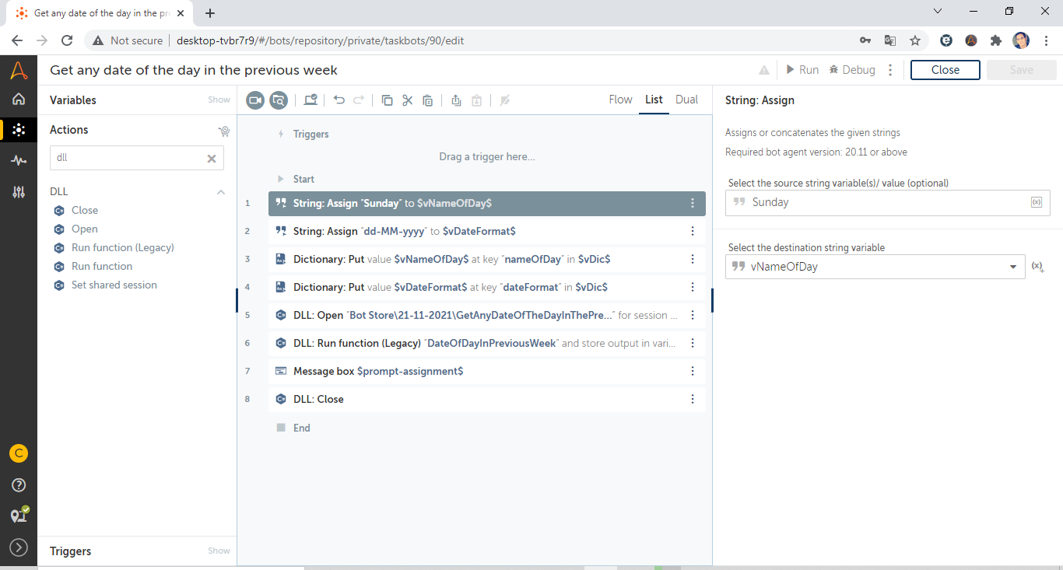Undo the last edit in the toolbar
Image resolution: width=1063 pixels, height=570 pixels.
(x=339, y=100)
